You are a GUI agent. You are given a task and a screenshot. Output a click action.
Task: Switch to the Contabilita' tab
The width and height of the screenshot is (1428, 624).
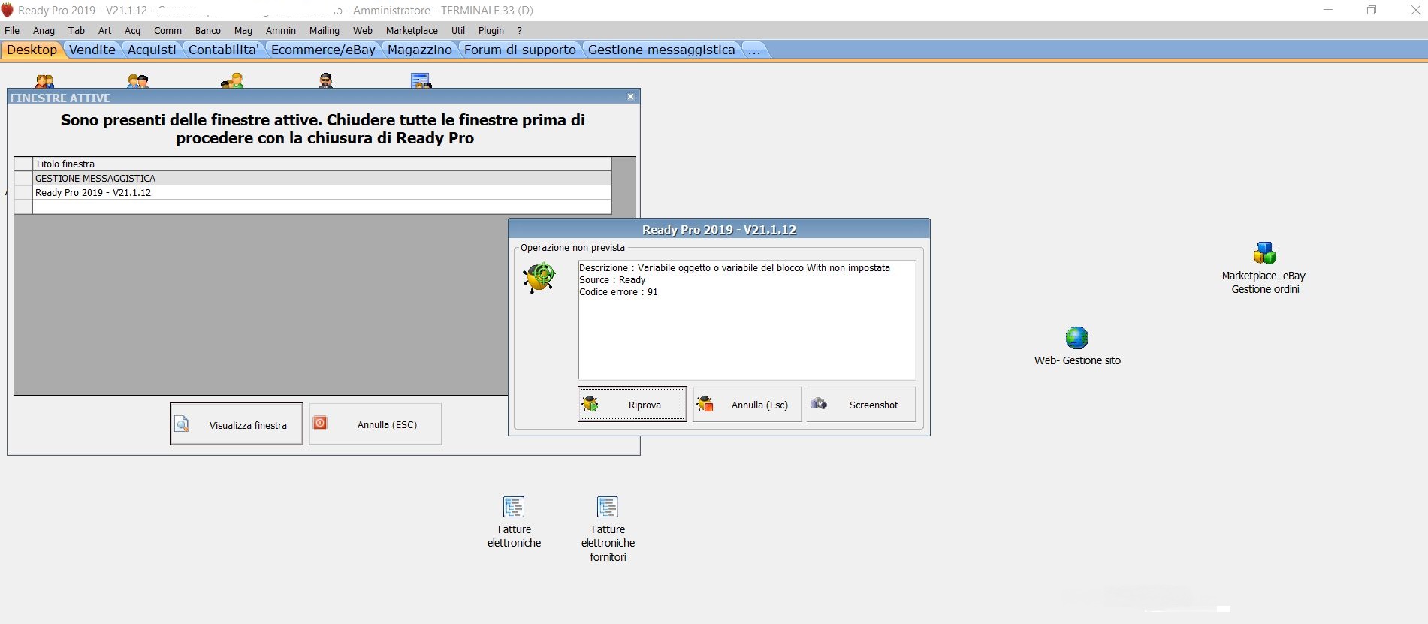[x=224, y=50]
